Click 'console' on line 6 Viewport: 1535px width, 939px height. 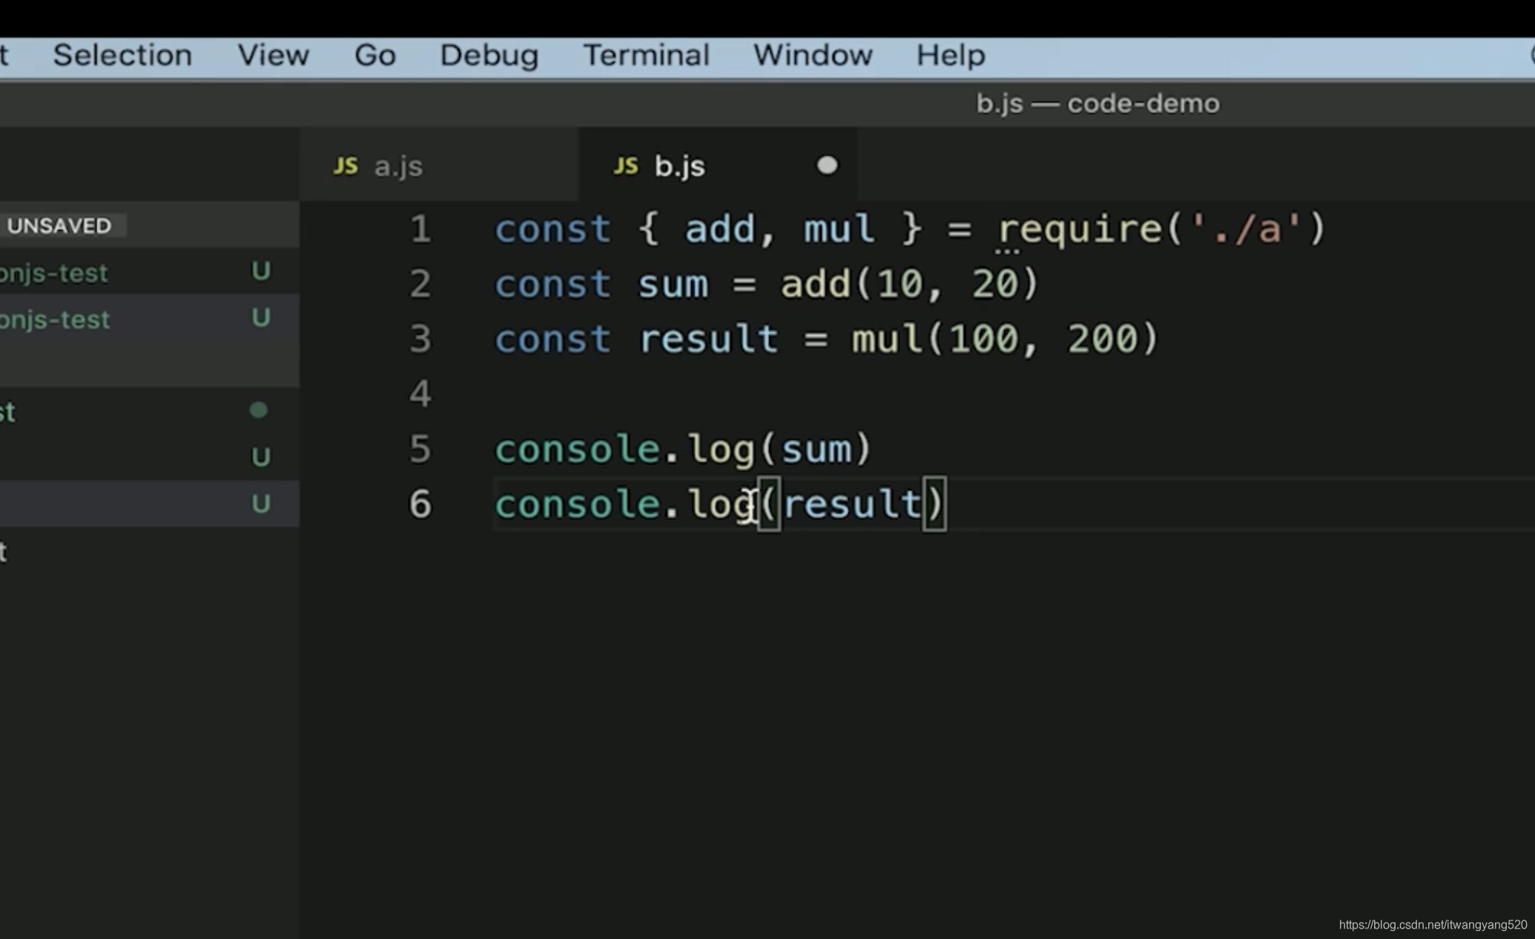pyautogui.click(x=577, y=504)
